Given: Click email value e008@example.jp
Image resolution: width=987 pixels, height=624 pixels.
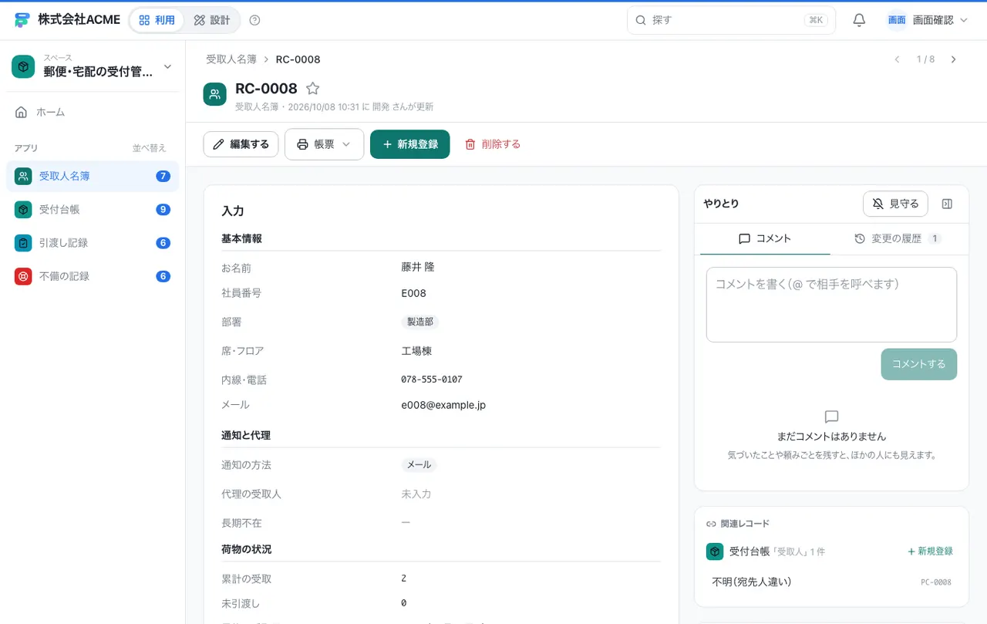Looking at the screenshot, I should click(x=443, y=405).
